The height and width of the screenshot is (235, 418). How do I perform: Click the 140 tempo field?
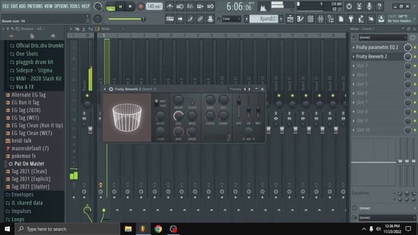(154, 6)
